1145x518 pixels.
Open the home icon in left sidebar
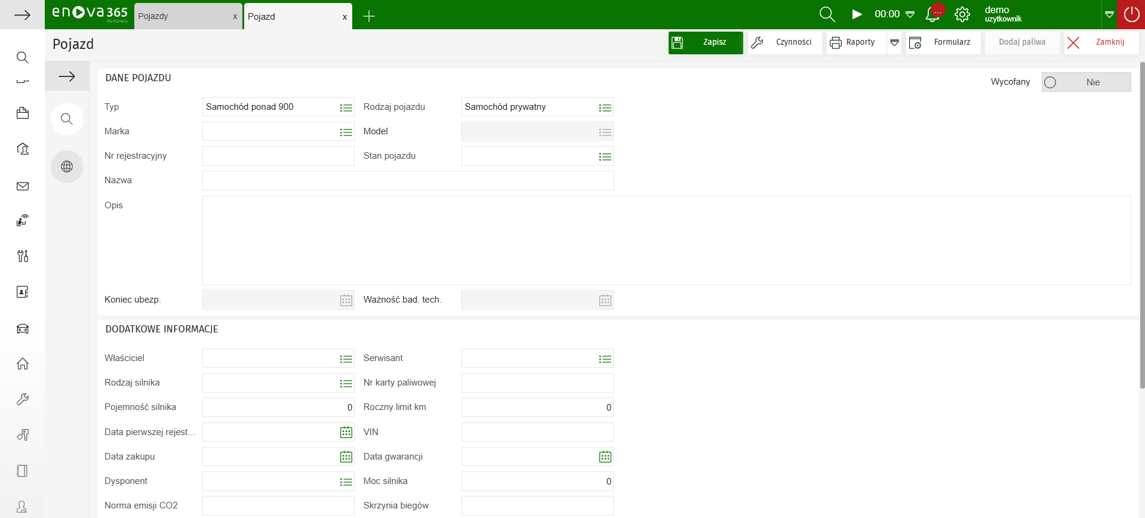(x=23, y=363)
